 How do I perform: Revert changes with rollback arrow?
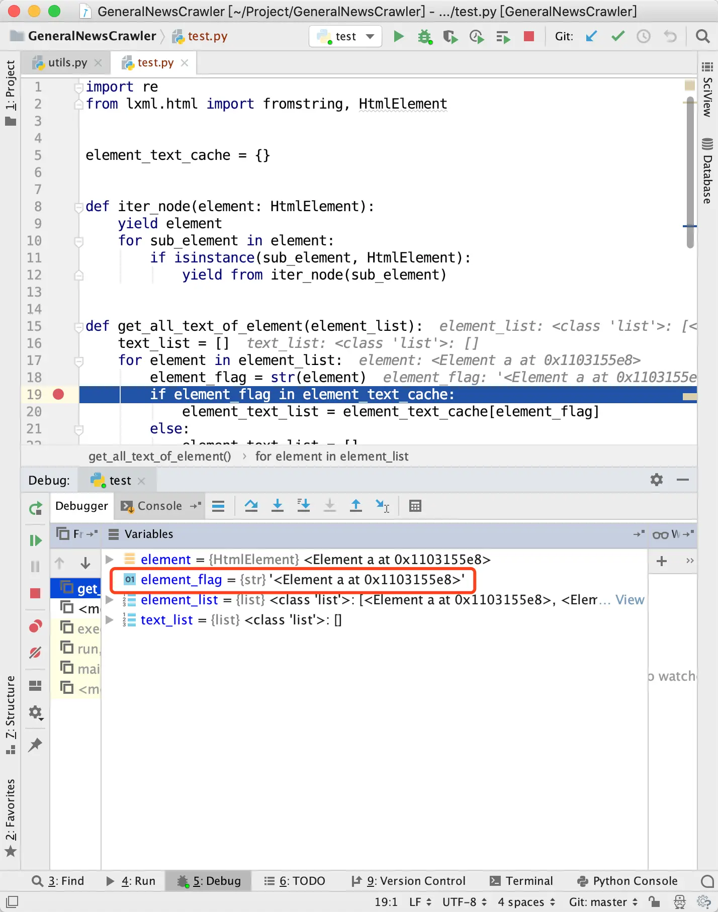(670, 36)
